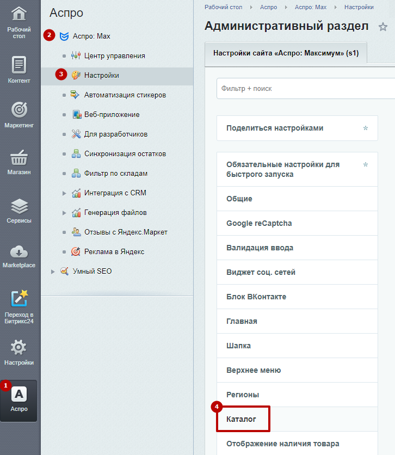Open the Сервисы layers icon

pyautogui.click(x=19, y=206)
